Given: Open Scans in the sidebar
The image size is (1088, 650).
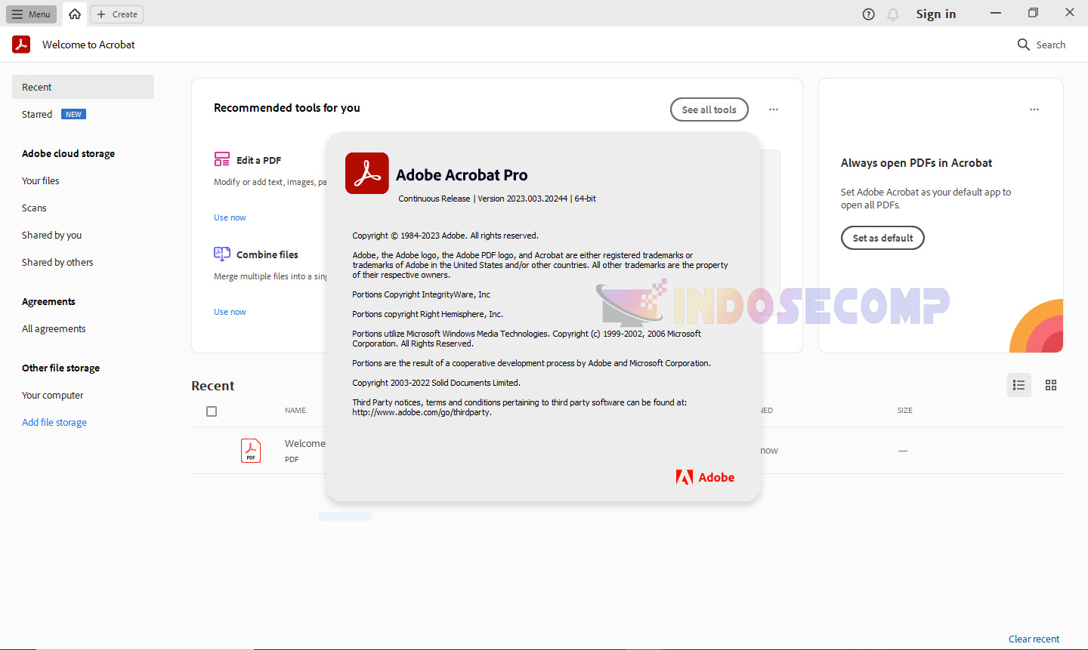Looking at the screenshot, I should [34, 208].
